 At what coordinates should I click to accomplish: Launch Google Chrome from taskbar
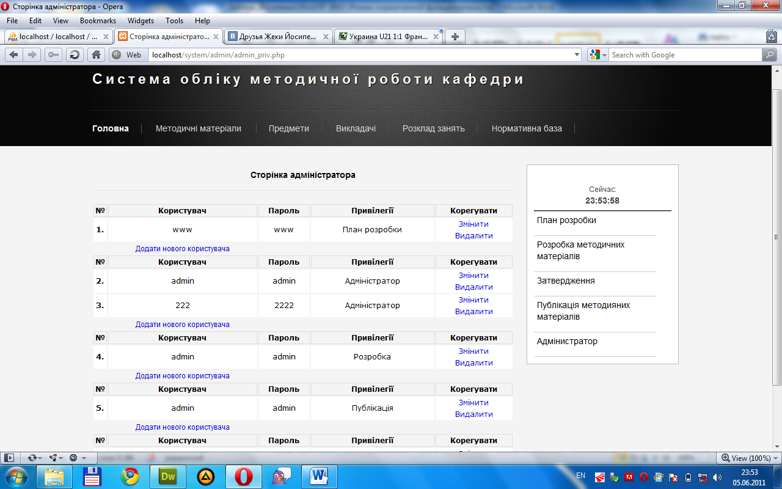click(x=130, y=476)
